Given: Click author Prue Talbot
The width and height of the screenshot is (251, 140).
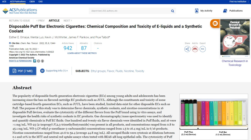Looking at the screenshot, I should point(102,37).
